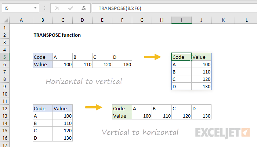Click cell J12 containing 'D'
Screen dimensions: 257x147
(x=202, y=109)
